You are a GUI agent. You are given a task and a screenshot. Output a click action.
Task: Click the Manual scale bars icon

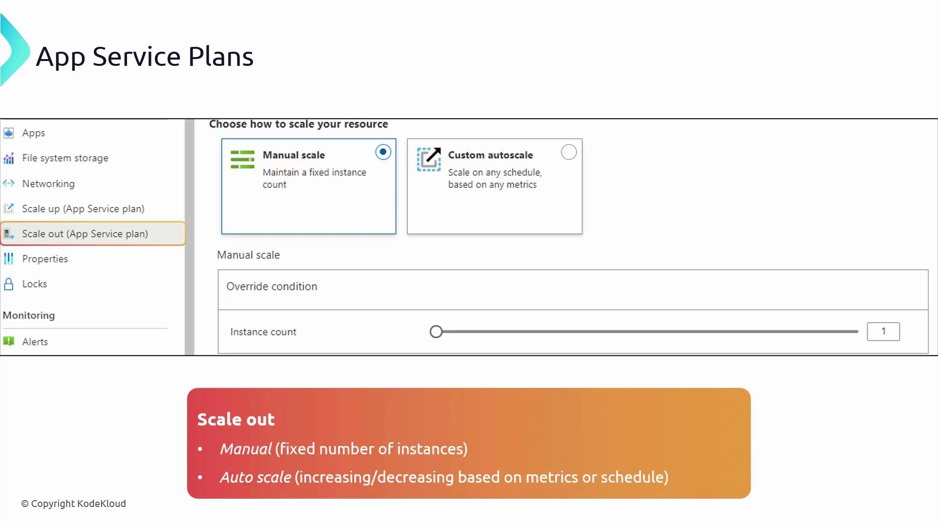point(242,159)
